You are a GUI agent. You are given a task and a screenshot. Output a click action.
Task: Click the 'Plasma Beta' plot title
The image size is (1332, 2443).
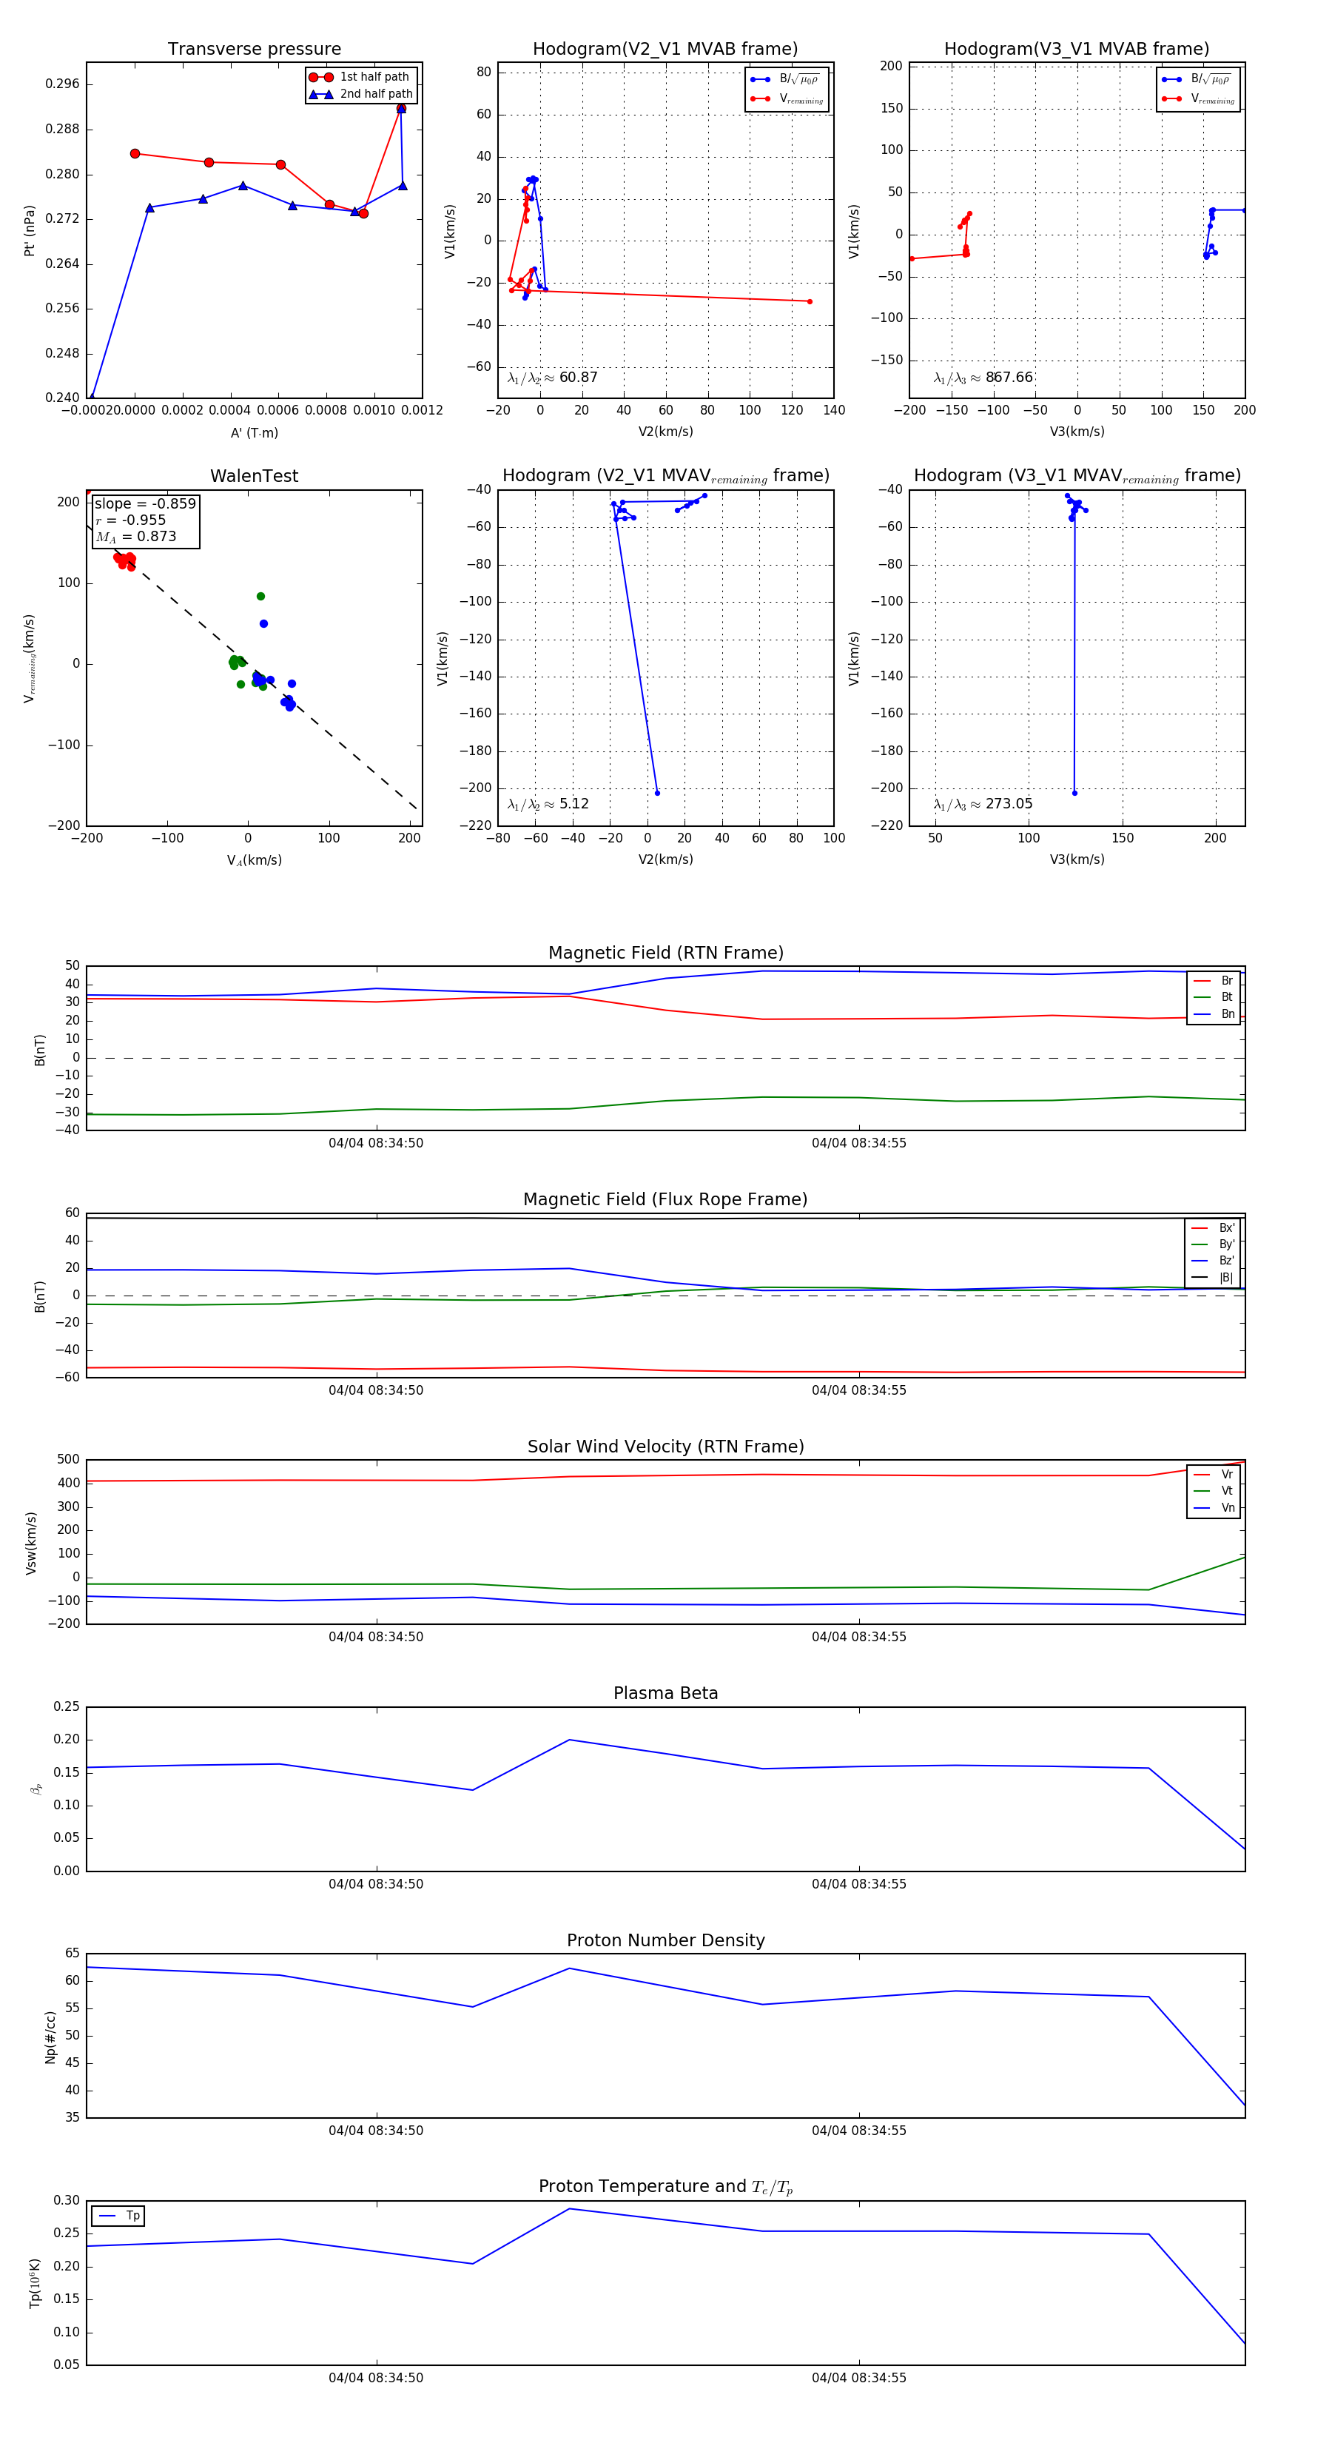[665, 1693]
